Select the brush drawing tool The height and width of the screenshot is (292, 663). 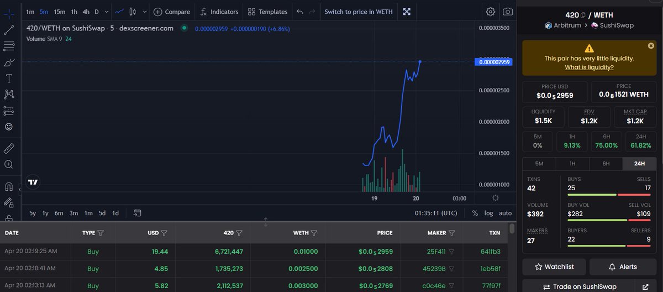[9, 62]
